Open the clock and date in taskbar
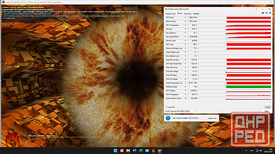275x154 pixels. 268,151
